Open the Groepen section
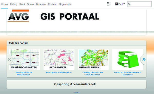This screenshot has height=94, width=154. coord(41,4)
